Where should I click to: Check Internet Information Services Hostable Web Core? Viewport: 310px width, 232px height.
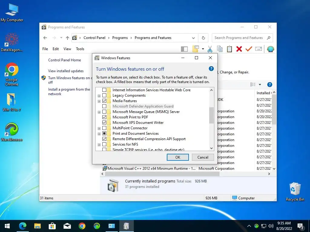(104, 90)
